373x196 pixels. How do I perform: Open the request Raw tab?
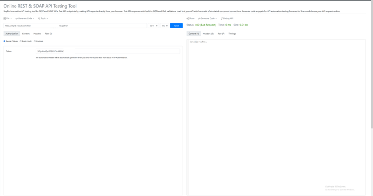49,34
